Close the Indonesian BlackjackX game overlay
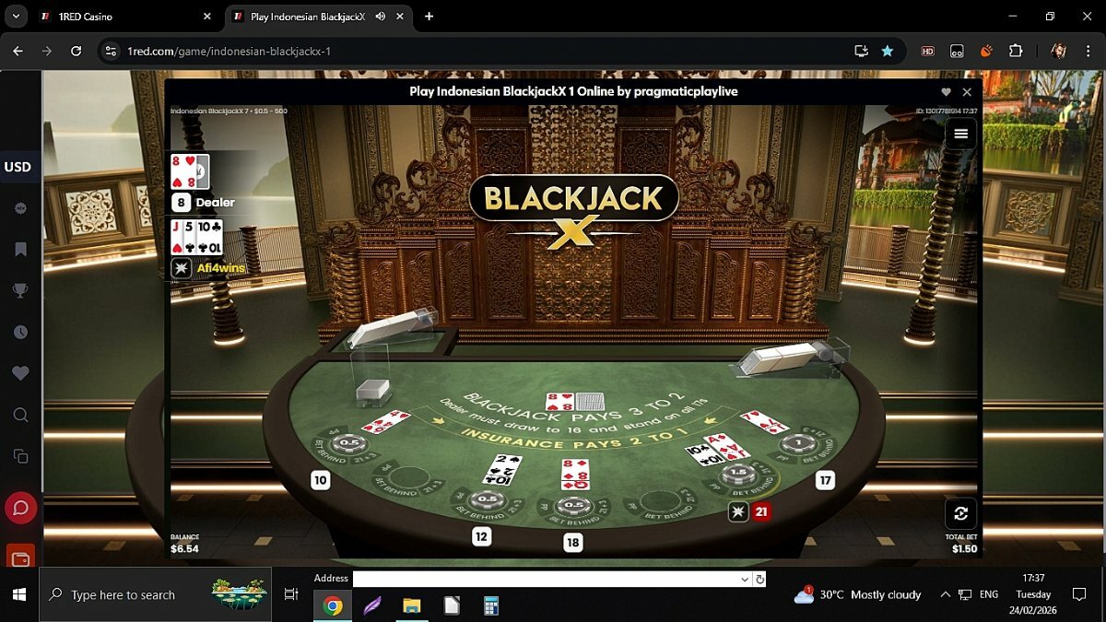The image size is (1106, 622). click(x=967, y=92)
